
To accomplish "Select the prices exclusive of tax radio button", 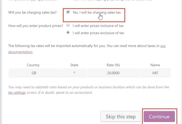I will [68, 32].
